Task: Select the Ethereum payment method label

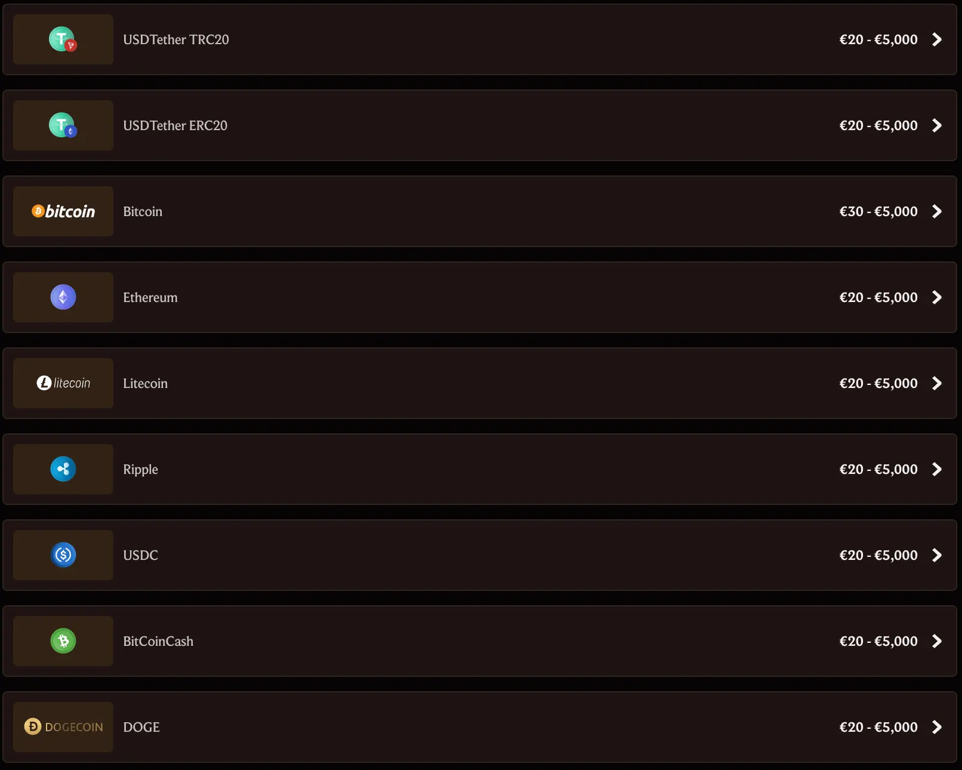Action: 150,297
